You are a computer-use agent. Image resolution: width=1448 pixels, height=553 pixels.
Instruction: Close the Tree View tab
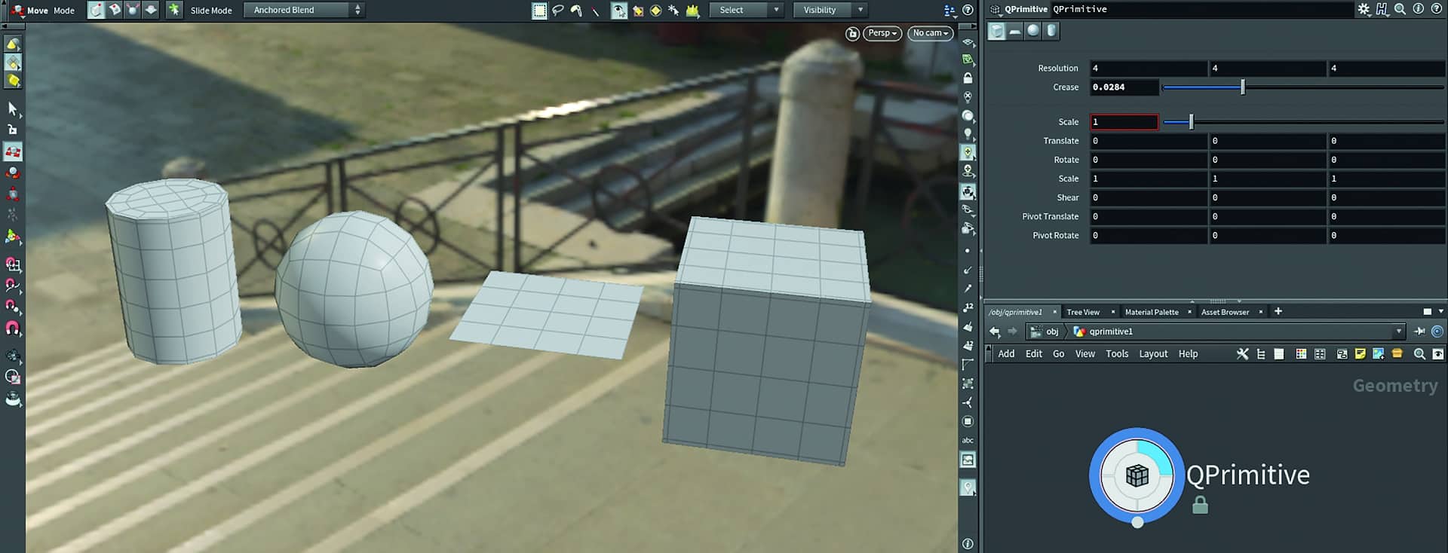tap(1112, 312)
